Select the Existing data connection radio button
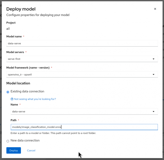 (8, 92)
